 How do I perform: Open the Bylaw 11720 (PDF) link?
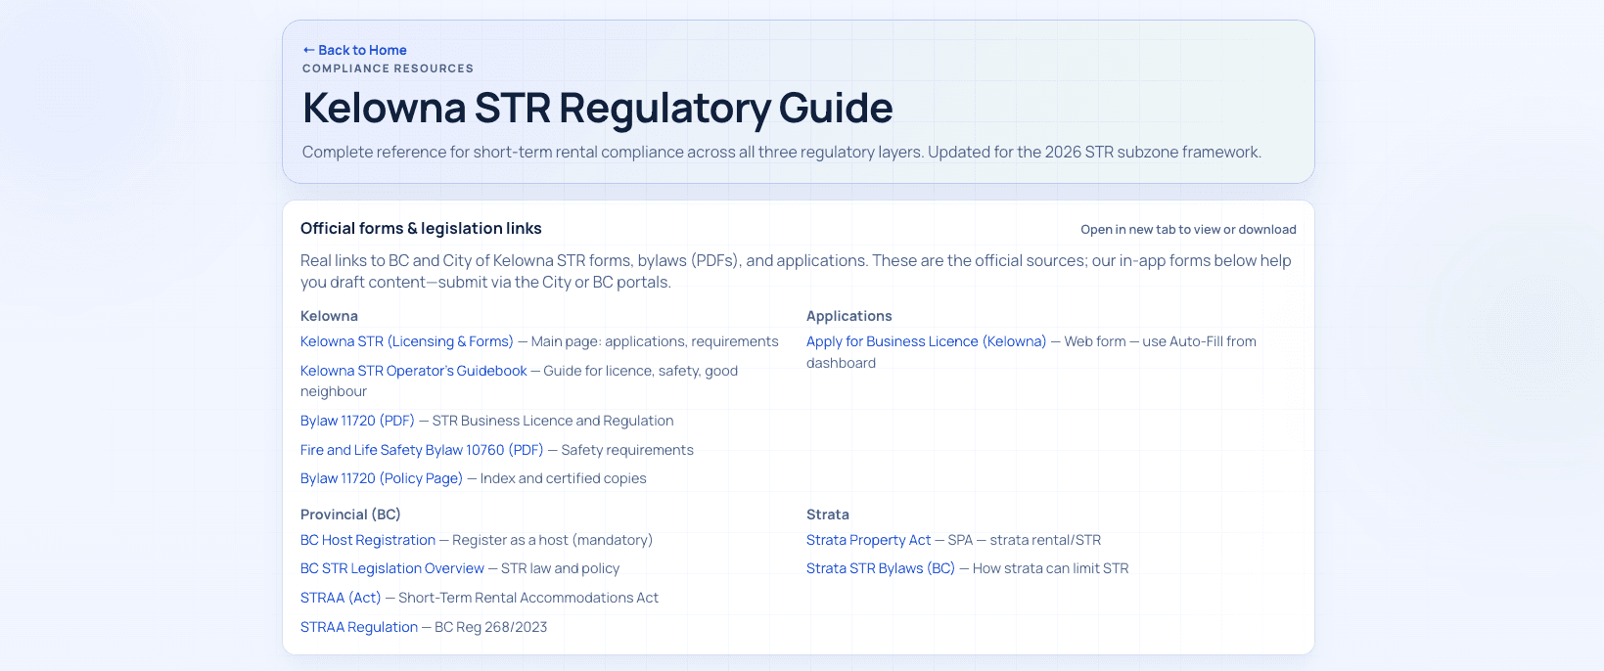[x=357, y=421]
